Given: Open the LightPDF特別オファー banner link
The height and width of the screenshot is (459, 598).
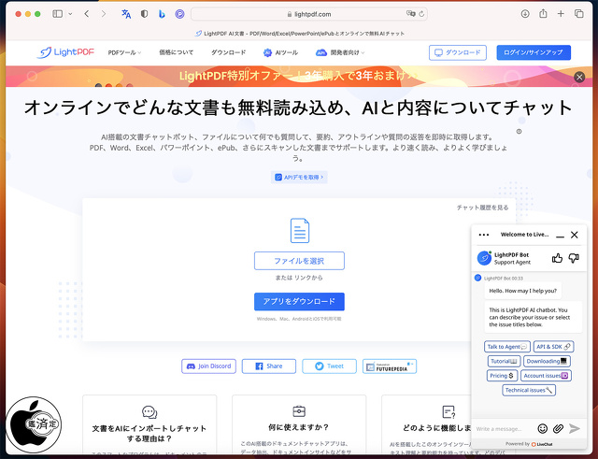Looking at the screenshot, I should coord(298,76).
